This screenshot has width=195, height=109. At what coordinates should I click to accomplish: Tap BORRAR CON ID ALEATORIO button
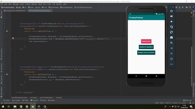[x=146, y=53]
